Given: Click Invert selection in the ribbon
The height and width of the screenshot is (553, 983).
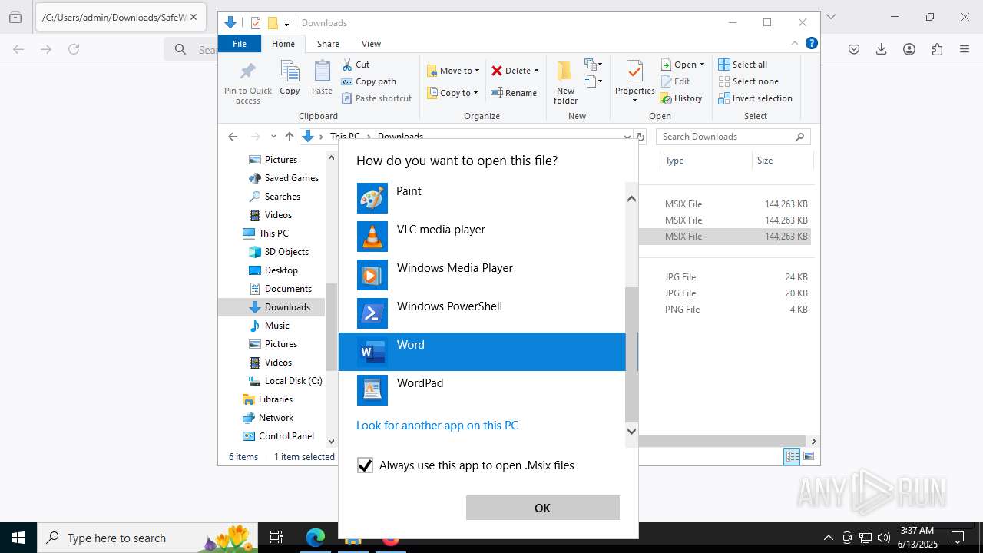Looking at the screenshot, I should tap(755, 98).
